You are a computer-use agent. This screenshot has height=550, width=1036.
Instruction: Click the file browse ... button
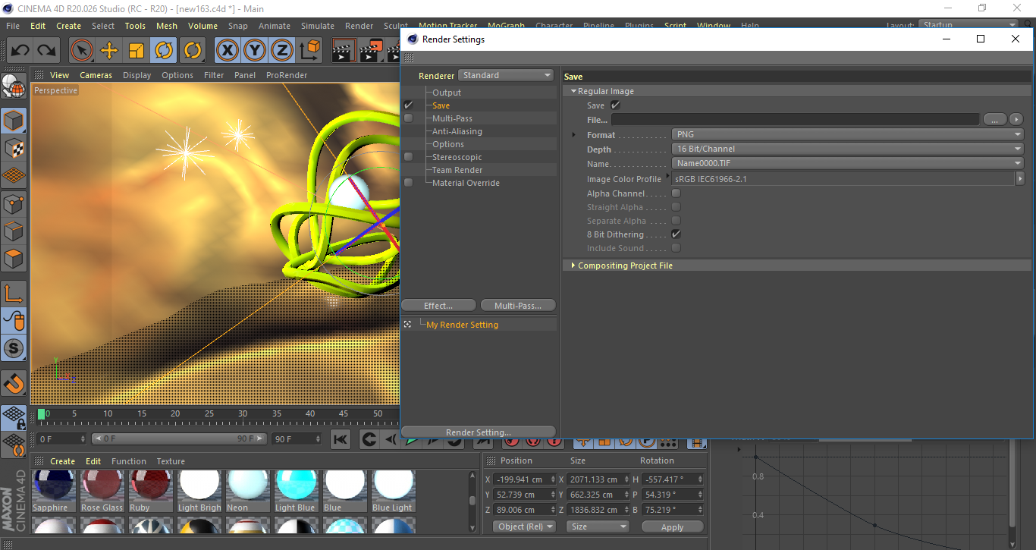tap(995, 119)
